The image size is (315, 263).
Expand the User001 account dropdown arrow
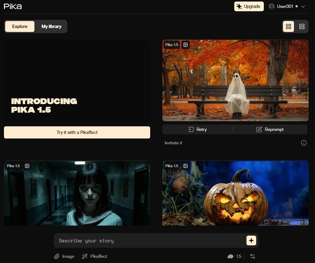pos(303,6)
